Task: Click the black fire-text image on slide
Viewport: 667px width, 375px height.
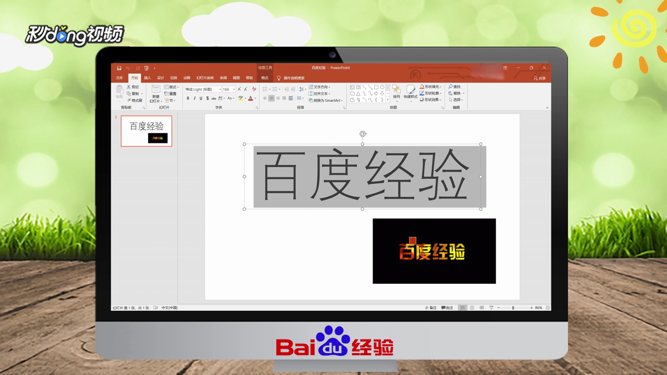Action: (x=434, y=251)
